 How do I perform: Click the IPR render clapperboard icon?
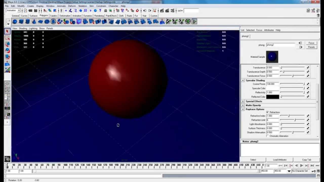[167, 11]
